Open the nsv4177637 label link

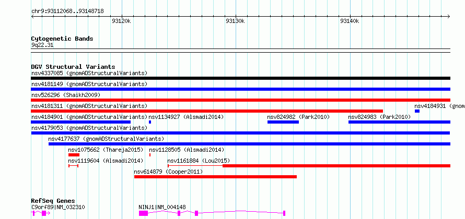(106, 139)
